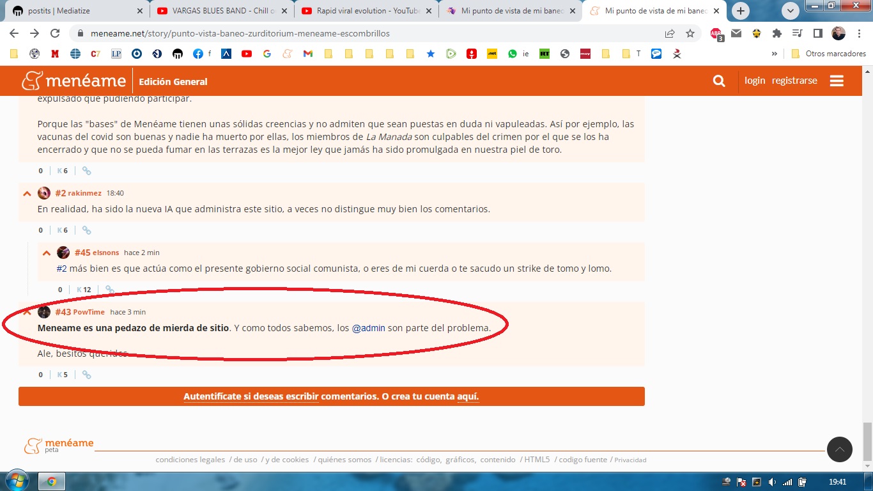Go forward with the browser forward arrow
This screenshot has width=873, height=491.
(x=35, y=33)
